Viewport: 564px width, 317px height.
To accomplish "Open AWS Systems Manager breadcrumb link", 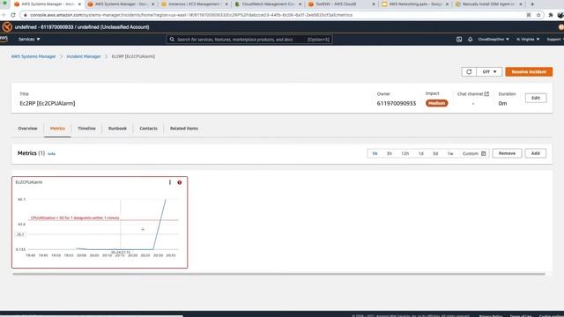I will (33, 56).
